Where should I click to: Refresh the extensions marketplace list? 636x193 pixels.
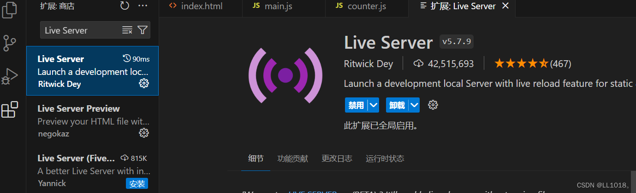pos(125,6)
